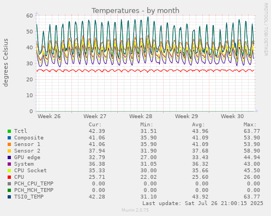Screen dimensions: 271x216
Task: Click TSI0_TEMP average value 43.92
Action: tap(200, 197)
